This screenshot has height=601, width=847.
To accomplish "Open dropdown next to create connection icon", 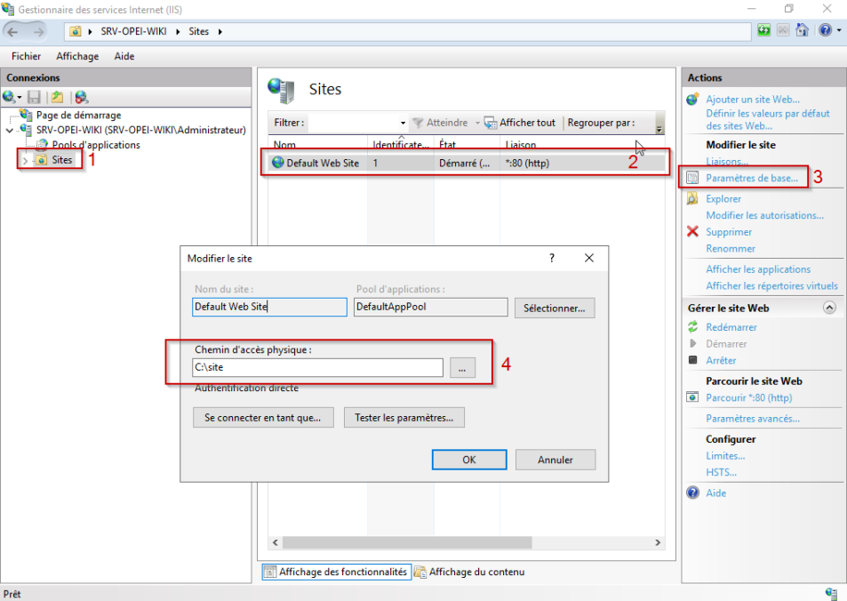I will point(20,97).
